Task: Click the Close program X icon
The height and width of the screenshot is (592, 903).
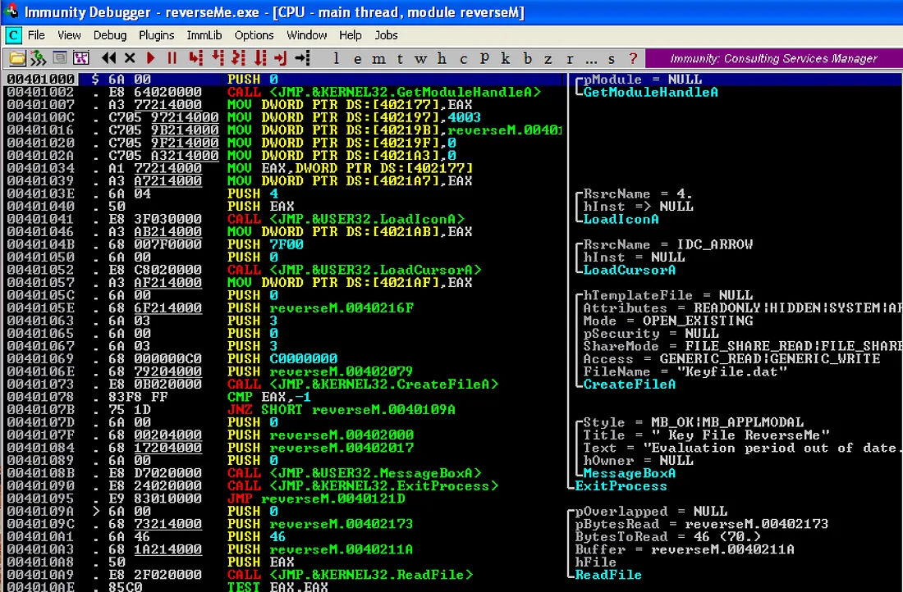Action: point(129,58)
